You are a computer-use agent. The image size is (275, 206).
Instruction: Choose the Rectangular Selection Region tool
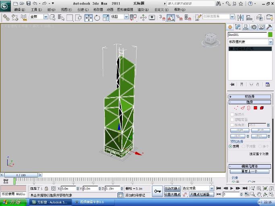[70, 18]
